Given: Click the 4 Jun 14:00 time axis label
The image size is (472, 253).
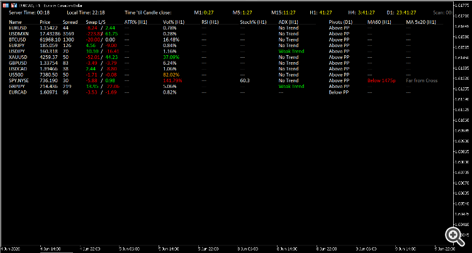Looking at the screenshot, I should click(50, 249).
